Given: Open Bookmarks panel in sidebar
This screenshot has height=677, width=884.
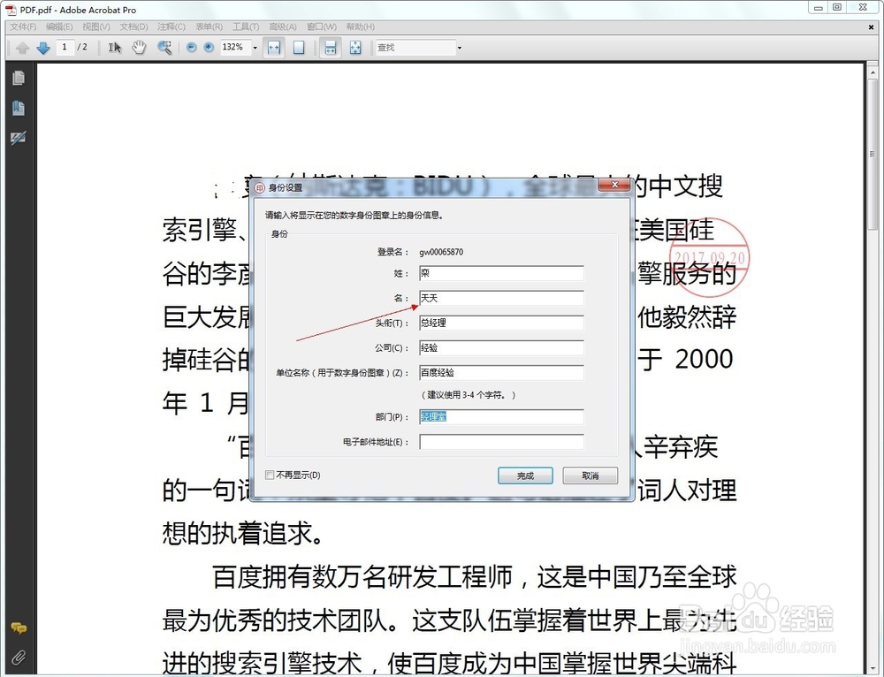Looking at the screenshot, I should pos(18,108).
